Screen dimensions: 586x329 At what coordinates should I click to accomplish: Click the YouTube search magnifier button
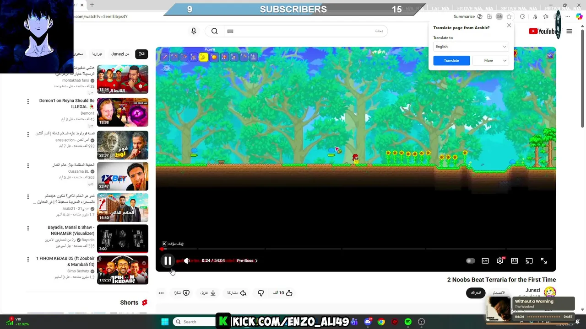click(214, 31)
